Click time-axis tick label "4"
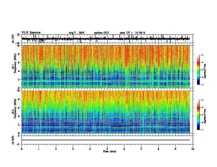The image size is (217, 167). click(90, 149)
